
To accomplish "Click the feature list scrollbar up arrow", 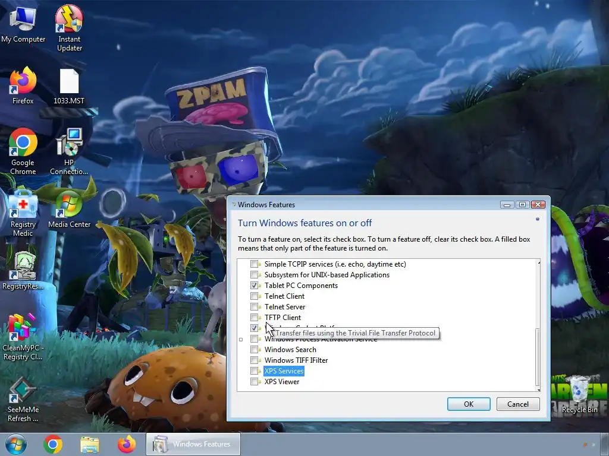I will tap(538, 263).
